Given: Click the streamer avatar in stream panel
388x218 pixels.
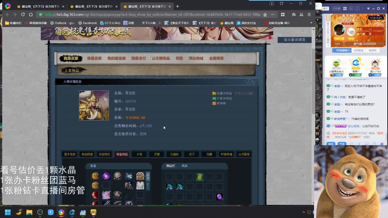Looking at the screenshot, I should 339,29.
